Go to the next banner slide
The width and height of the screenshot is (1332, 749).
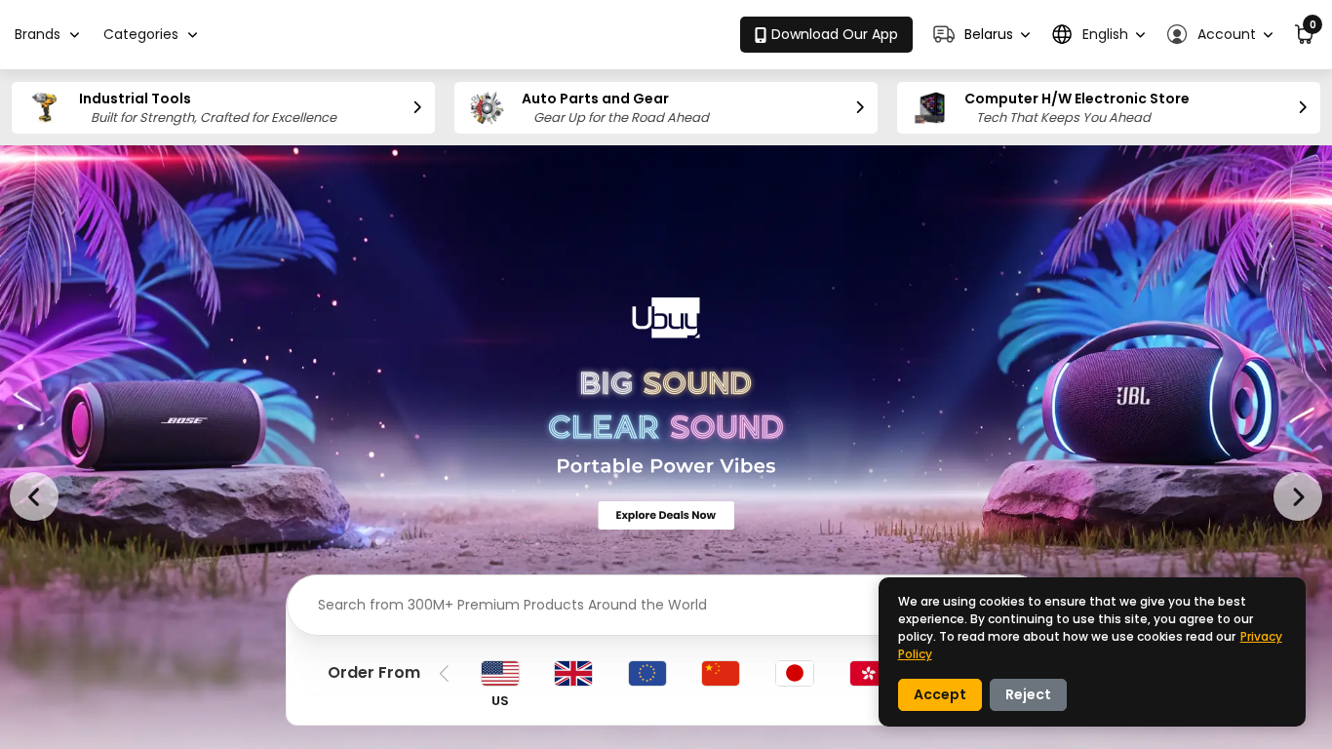pyautogui.click(x=1298, y=496)
